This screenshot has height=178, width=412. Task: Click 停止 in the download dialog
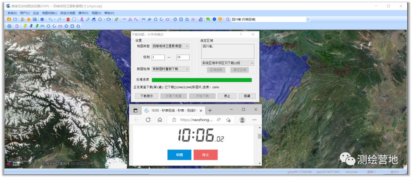[227, 96]
